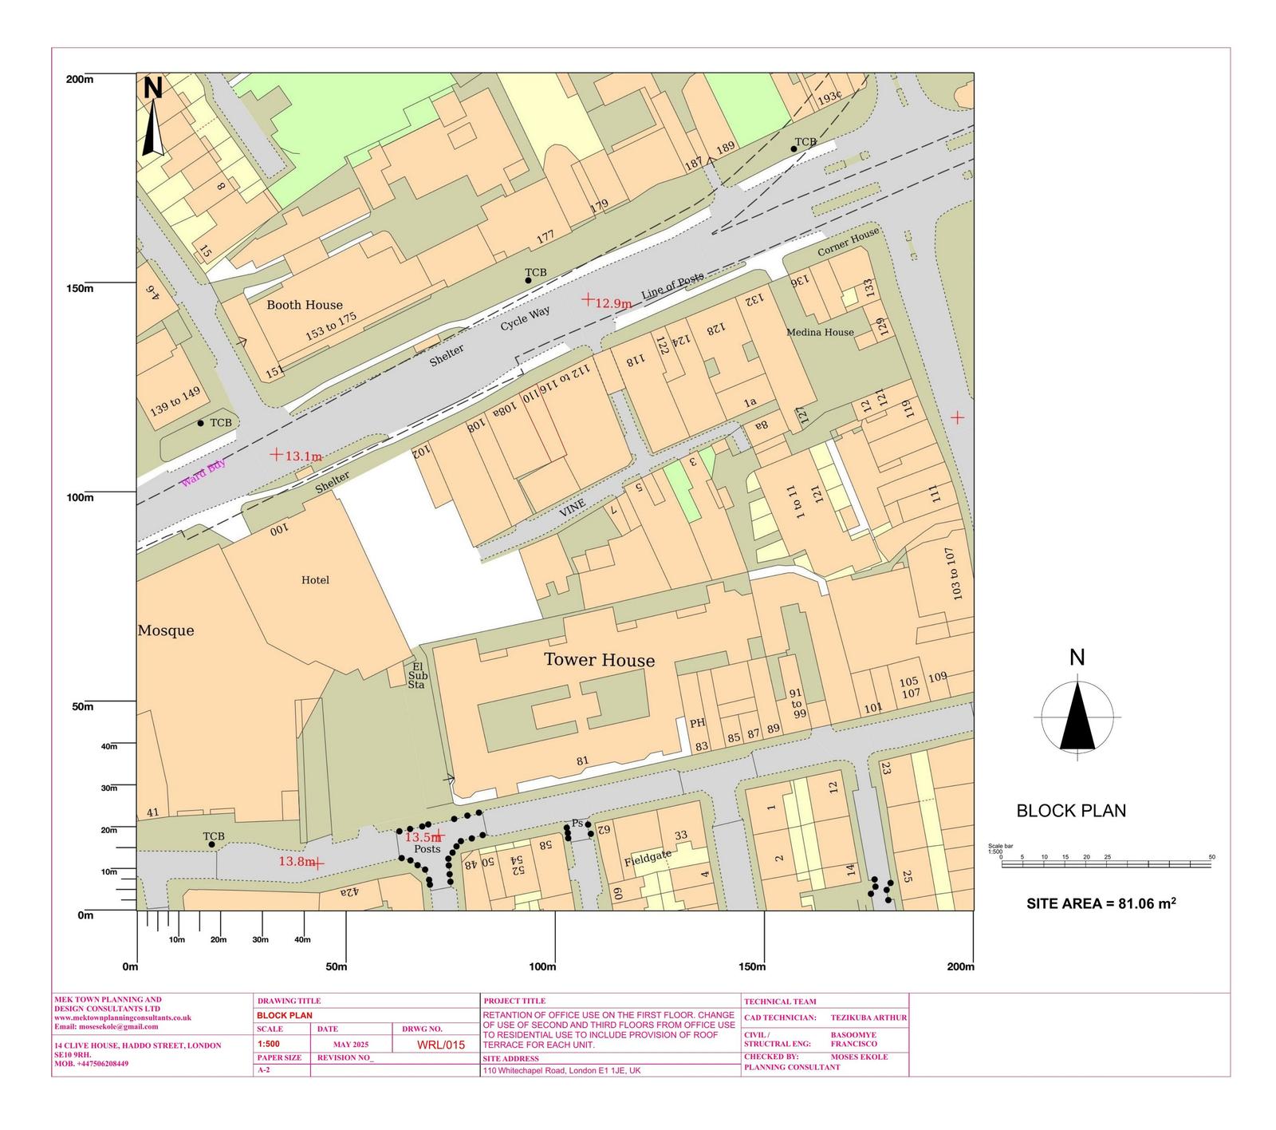Click the red cross on right map edge

pos(957,417)
